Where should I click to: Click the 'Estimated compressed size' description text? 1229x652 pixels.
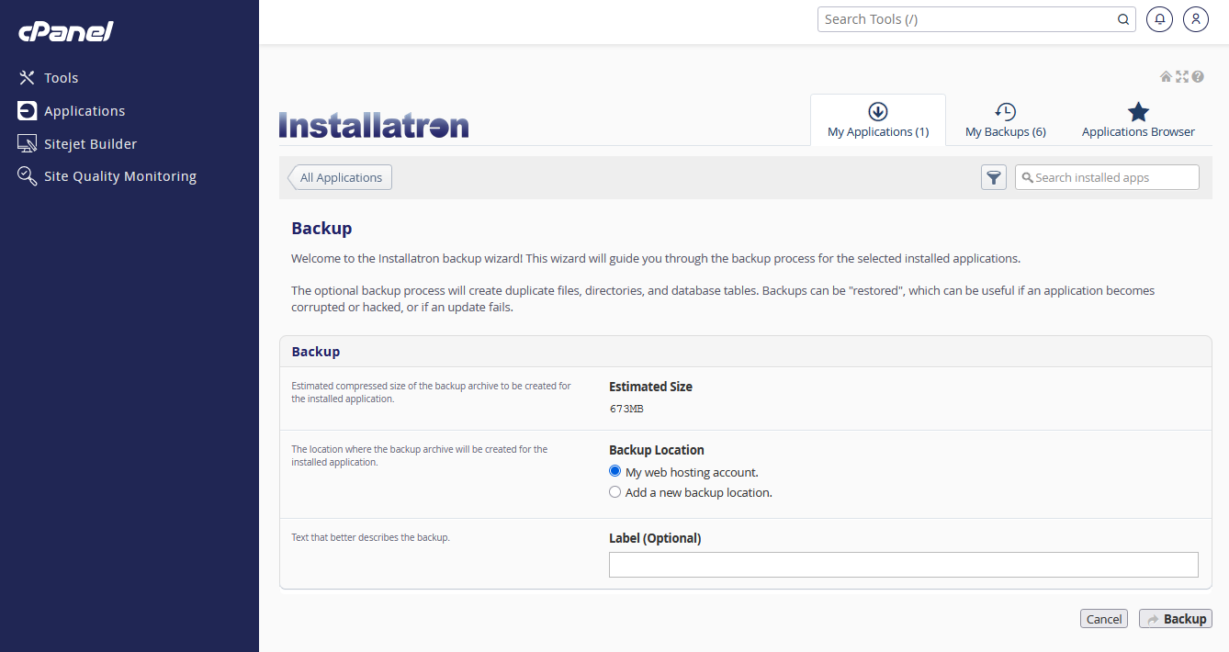click(431, 392)
